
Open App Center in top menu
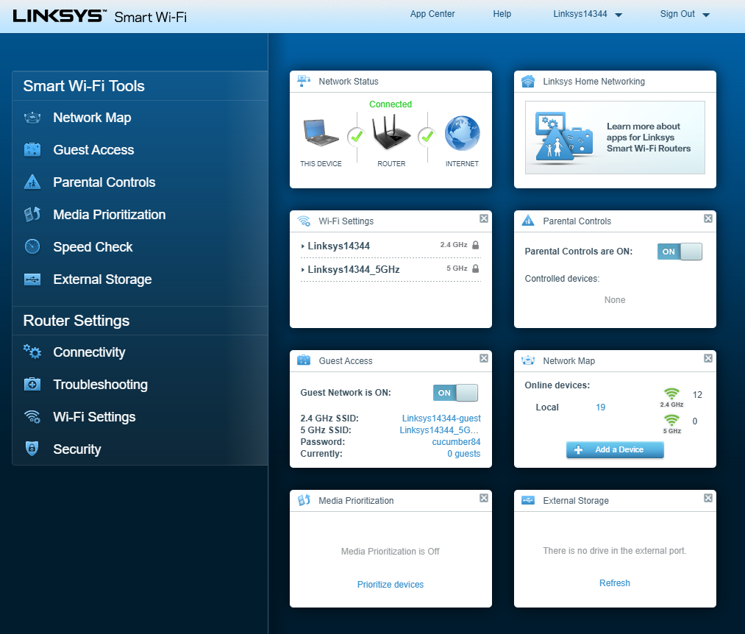point(432,14)
